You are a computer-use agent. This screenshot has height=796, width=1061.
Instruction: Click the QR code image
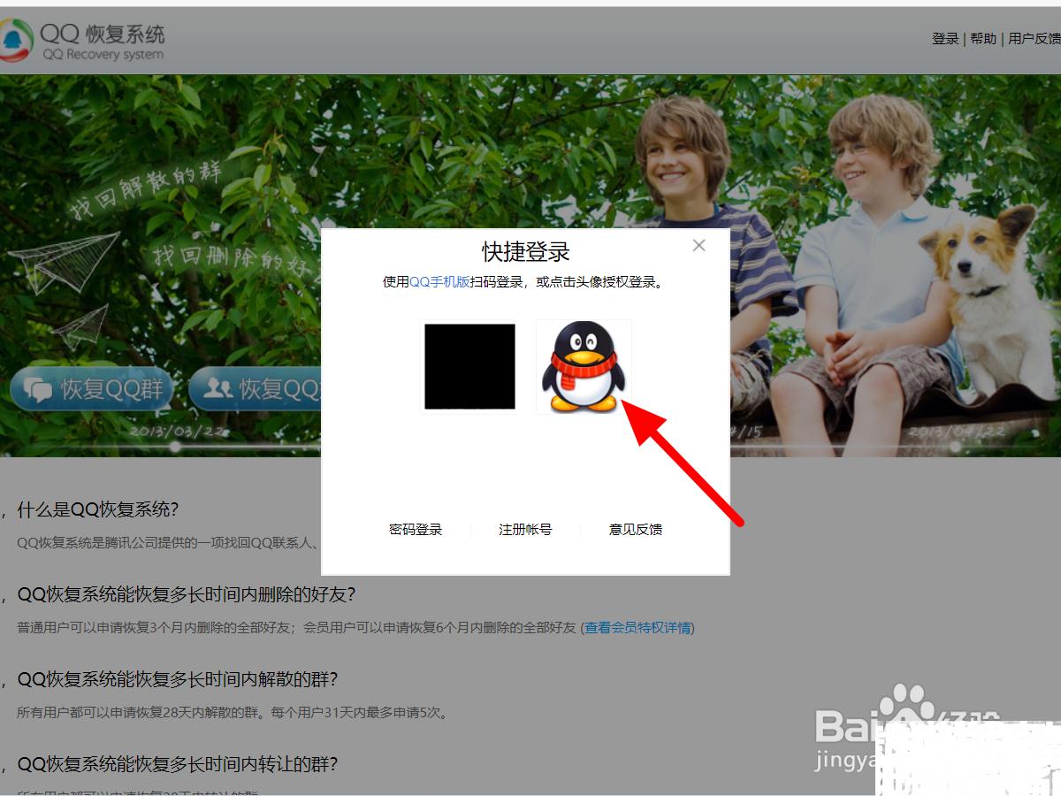coord(469,366)
